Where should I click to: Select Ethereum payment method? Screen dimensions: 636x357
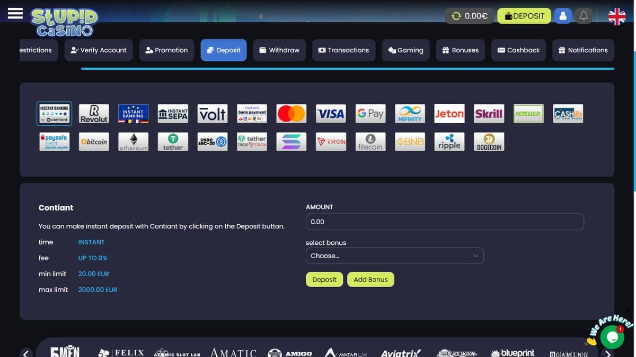click(133, 142)
